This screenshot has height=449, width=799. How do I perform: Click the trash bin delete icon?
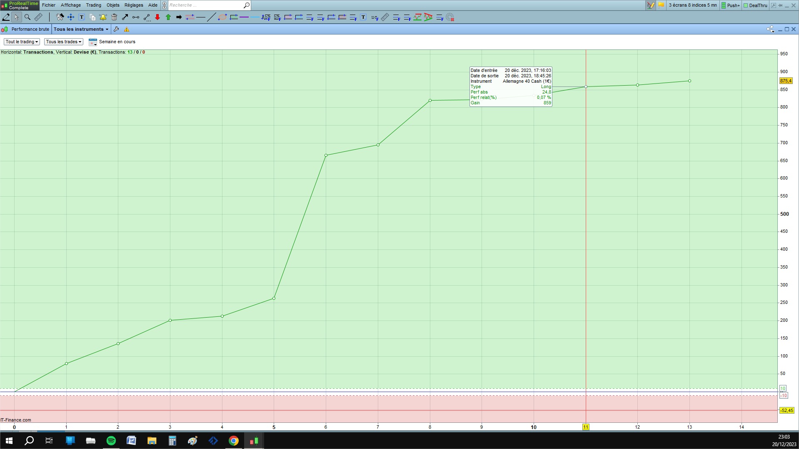pos(114,17)
